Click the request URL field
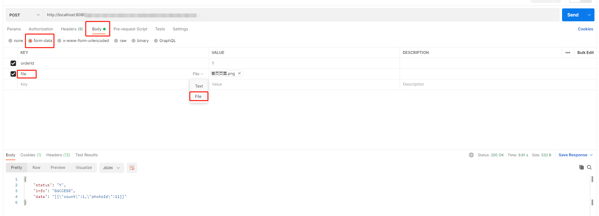Viewport: 599px width, 216px height. coord(301,15)
